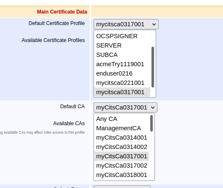Viewport: 223px width, 188px height.
Task: Open the Default Certificate Profile dropdown
Action: 126,24
